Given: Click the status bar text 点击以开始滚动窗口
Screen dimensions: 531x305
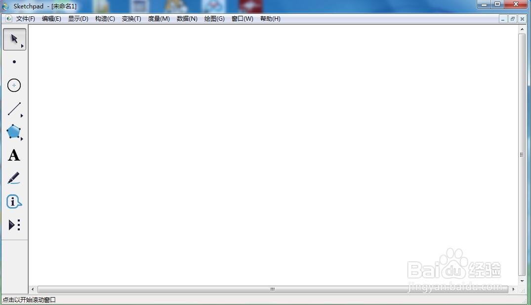Looking at the screenshot, I should click(x=29, y=300).
